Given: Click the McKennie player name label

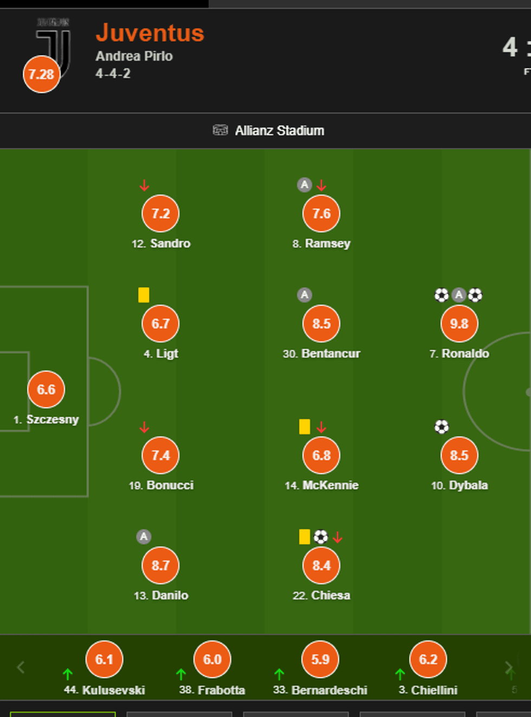Looking at the screenshot, I should click(330, 485).
